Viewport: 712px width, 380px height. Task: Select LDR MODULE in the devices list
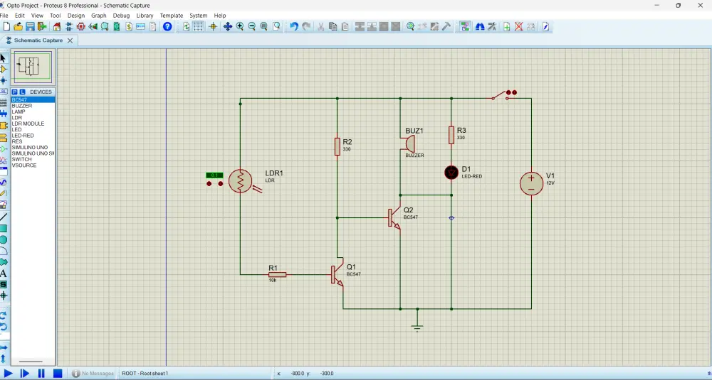[33, 124]
